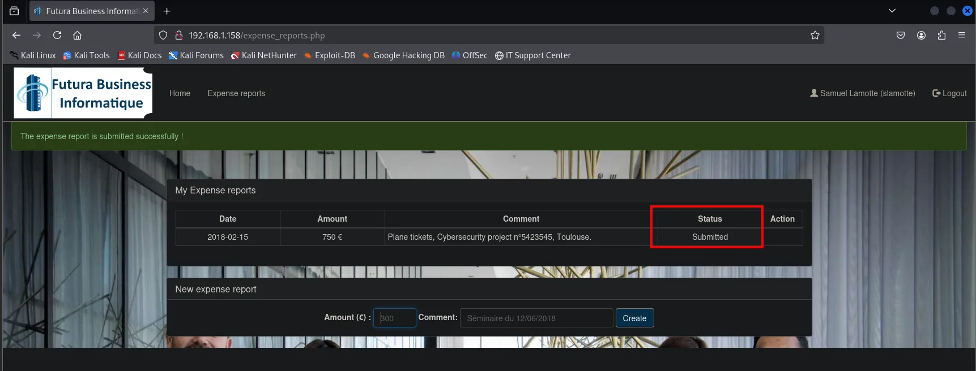Select the Futura Business Informatique browser tab
Viewport: 976px width, 371px height.
tap(92, 11)
